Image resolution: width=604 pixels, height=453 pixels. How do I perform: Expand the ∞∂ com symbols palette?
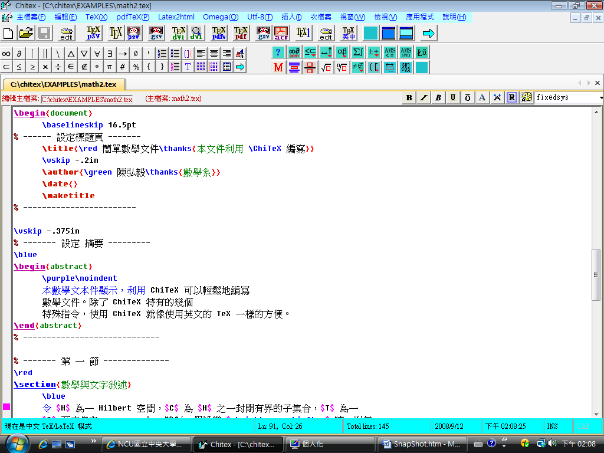(294, 52)
